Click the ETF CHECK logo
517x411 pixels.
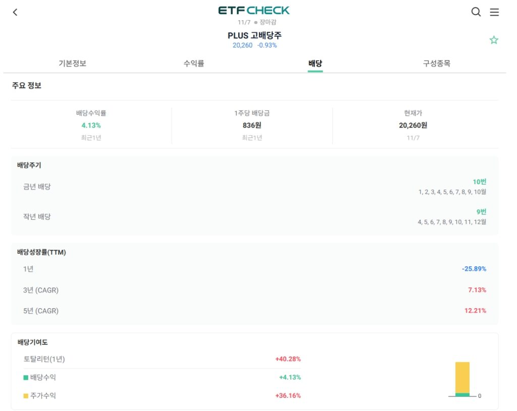coord(254,11)
